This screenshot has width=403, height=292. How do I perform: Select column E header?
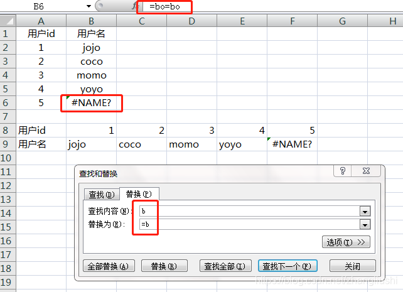pyautogui.click(x=242, y=21)
